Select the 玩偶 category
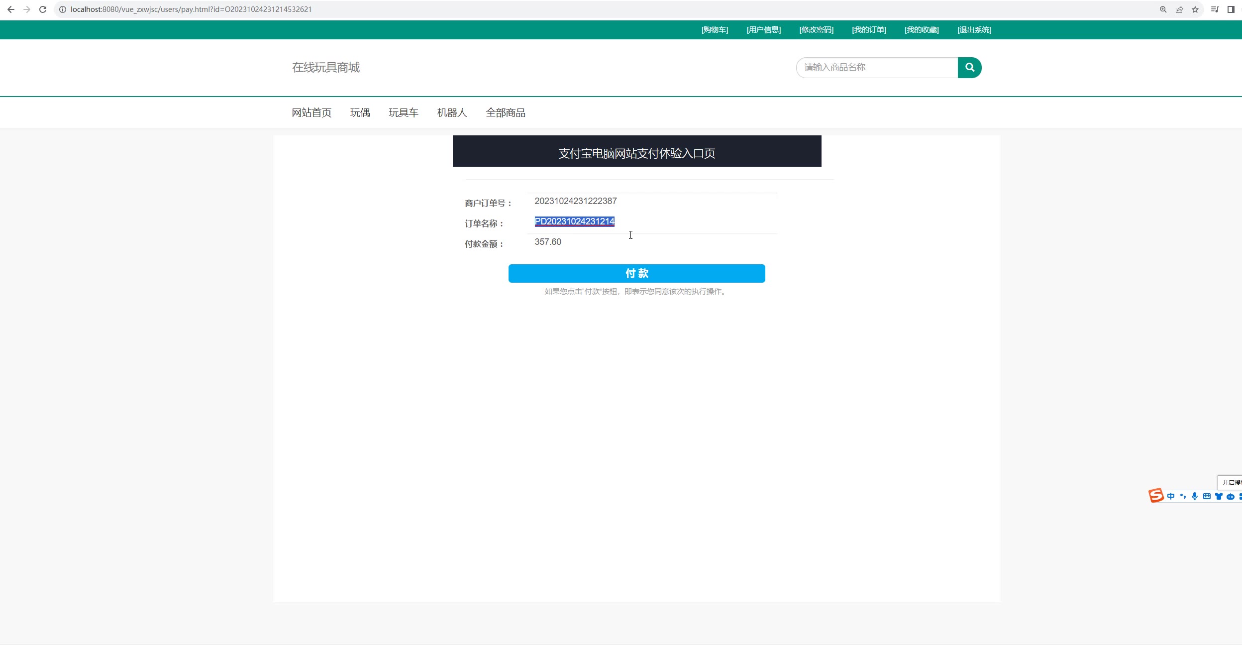1242x645 pixels. click(x=360, y=113)
